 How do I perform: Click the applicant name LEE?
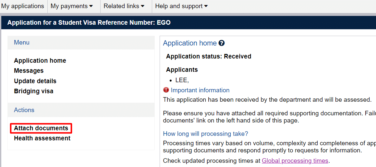182,80
